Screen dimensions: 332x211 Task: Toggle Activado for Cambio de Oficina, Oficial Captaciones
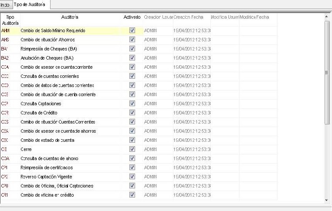click(x=132, y=186)
